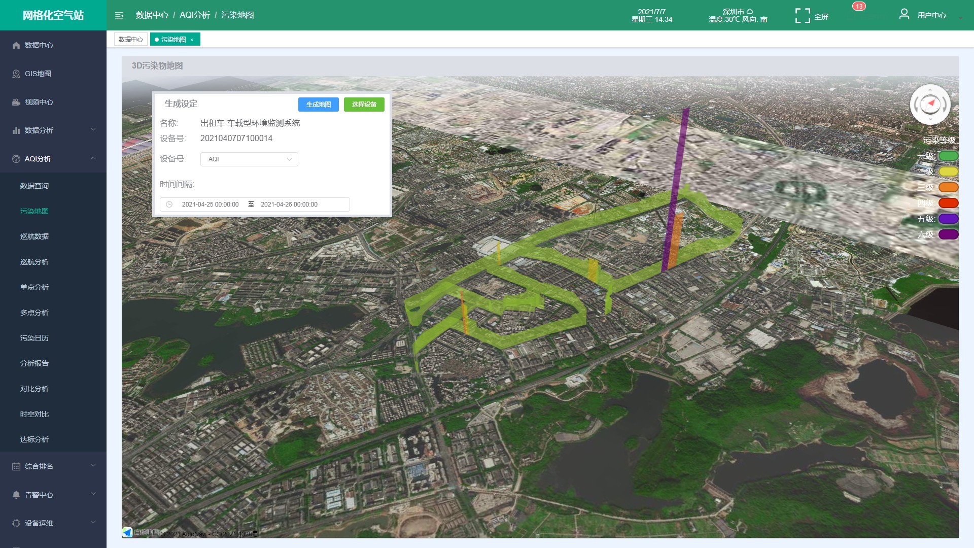Expand the 数据分析 menu chevron
This screenshot has width=974, height=548.
(93, 130)
